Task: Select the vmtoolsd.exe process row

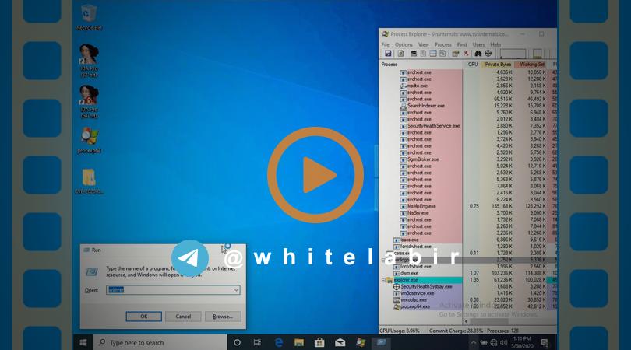Action: click(x=468, y=299)
